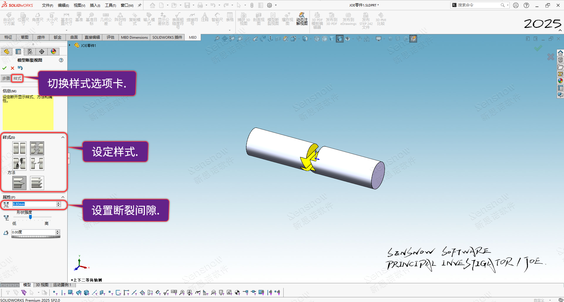The image size is (564, 302).
Task: Open the DisplayManager color ball tab
Action: click(x=53, y=52)
